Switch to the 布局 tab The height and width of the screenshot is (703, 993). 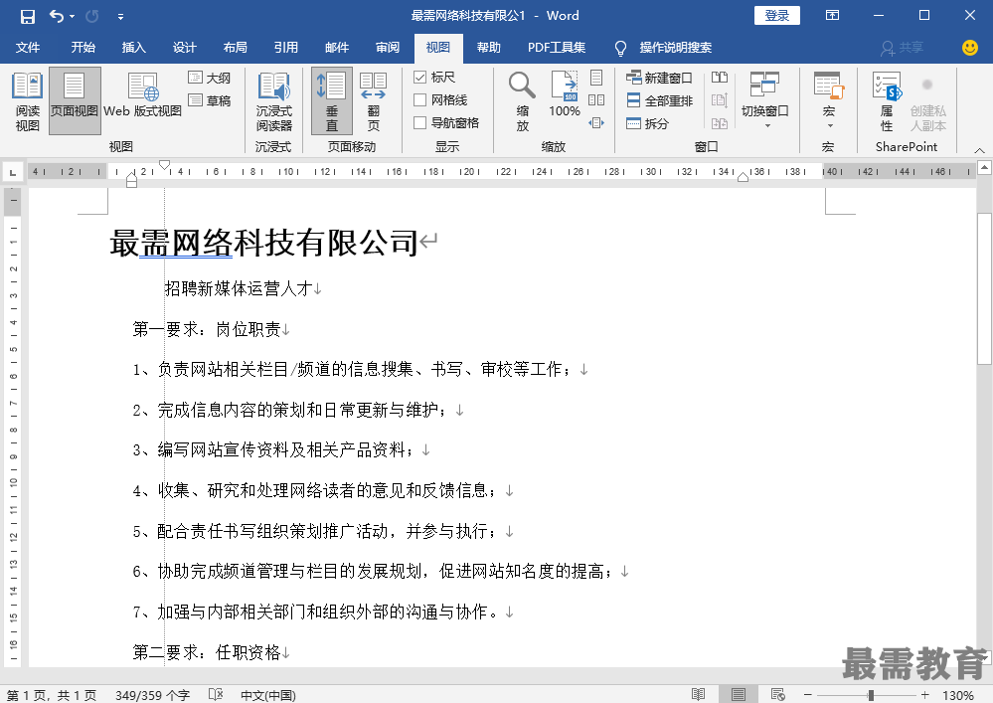pyautogui.click(x=235, y=48)
